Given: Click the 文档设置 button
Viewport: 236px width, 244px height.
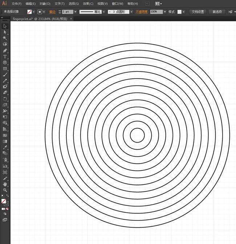Looking at the screenshot, I should click(x=198, y=12).
